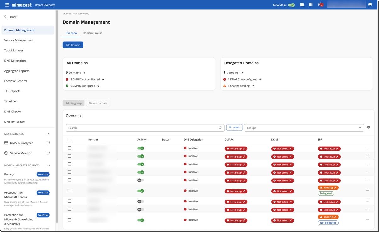Click Free Trial for Microsoft Teams protection
This screenshot has height=232, width=379.
(x=43, y=192)
